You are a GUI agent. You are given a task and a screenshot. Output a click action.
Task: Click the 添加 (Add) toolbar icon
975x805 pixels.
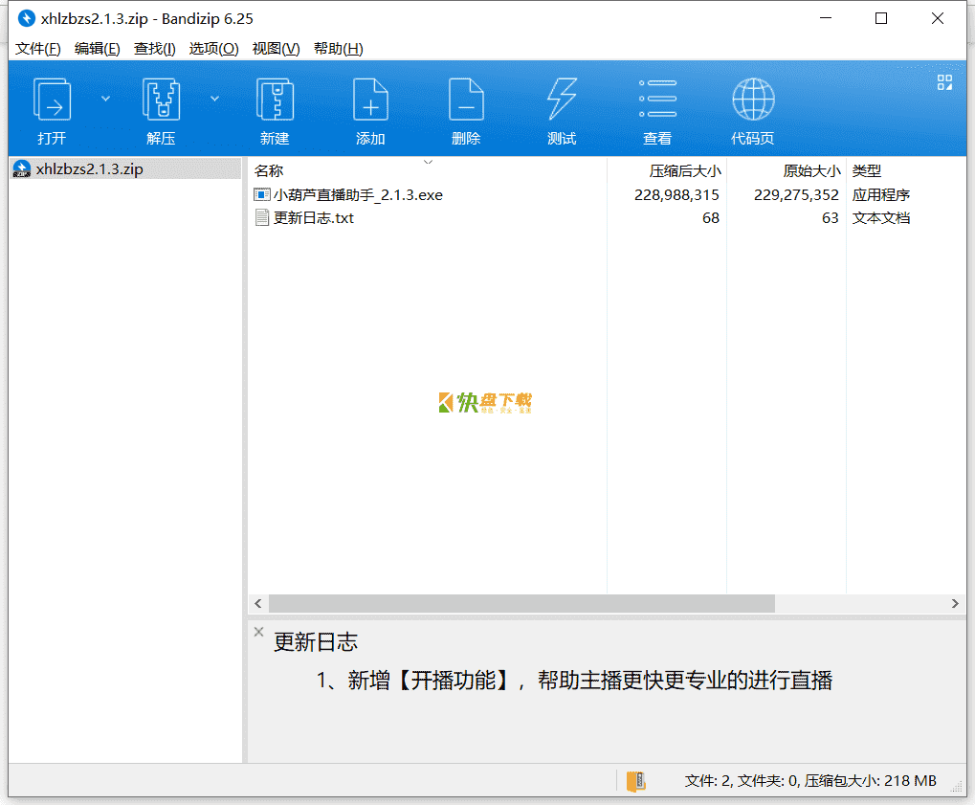pyautogui.click(x=370, y=100)
